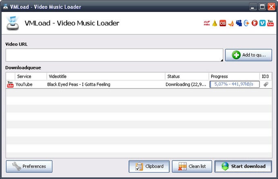Close the VMLoad window
Viewport: 278px width, 179px height.
271,7
